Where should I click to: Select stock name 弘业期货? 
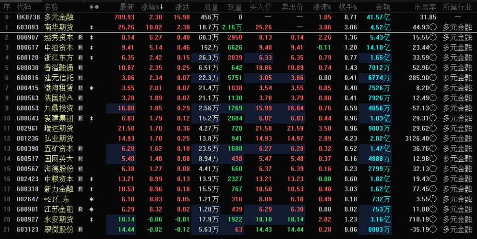tap(59, 139)
